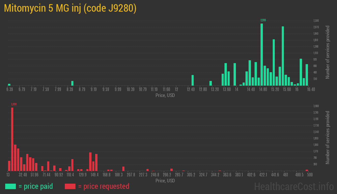Screen dimensions: 337x194
Task: Click the "= price requested" legend text
Action: click(x=103, y=186)
